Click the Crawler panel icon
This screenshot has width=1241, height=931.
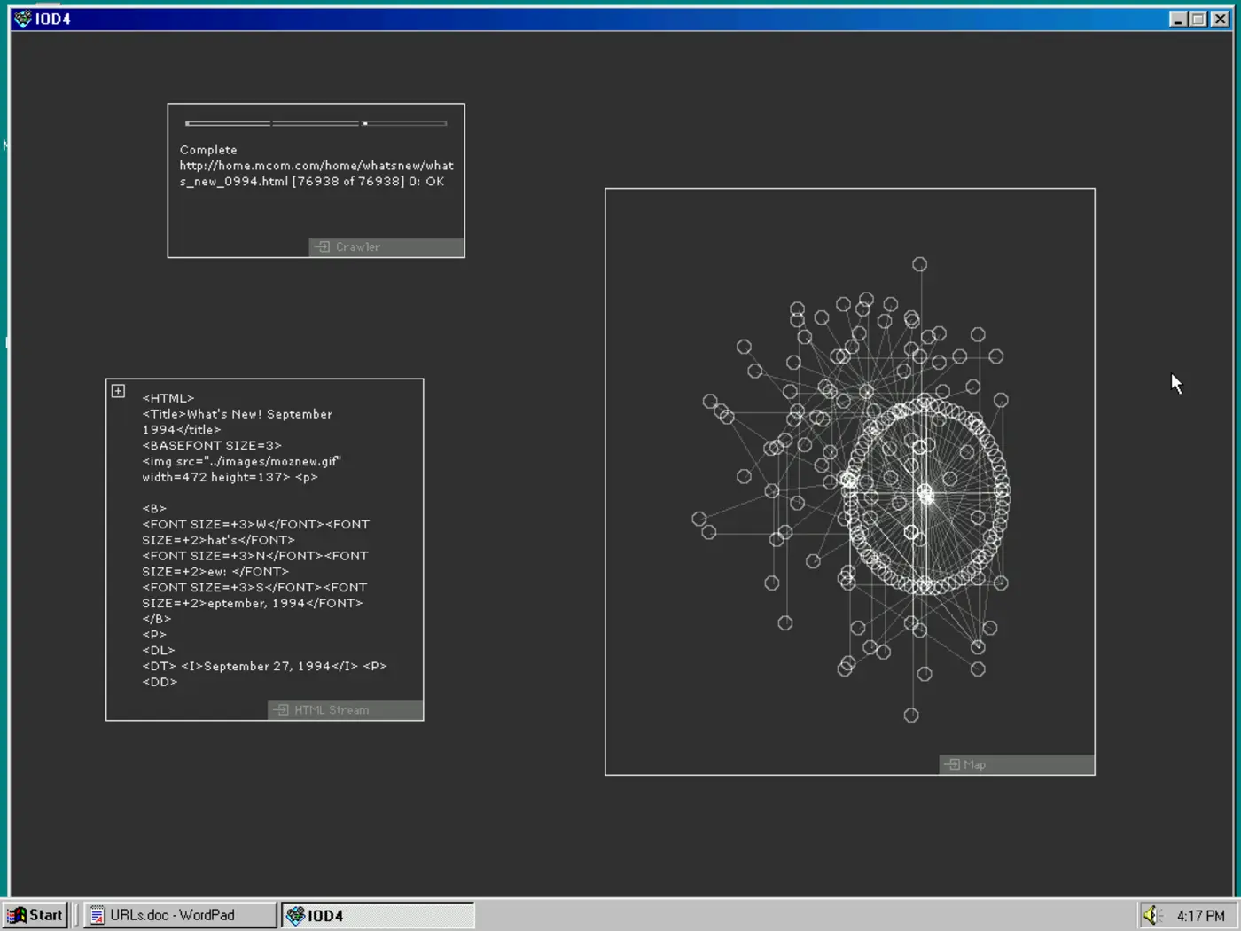(x=323, y=246)
